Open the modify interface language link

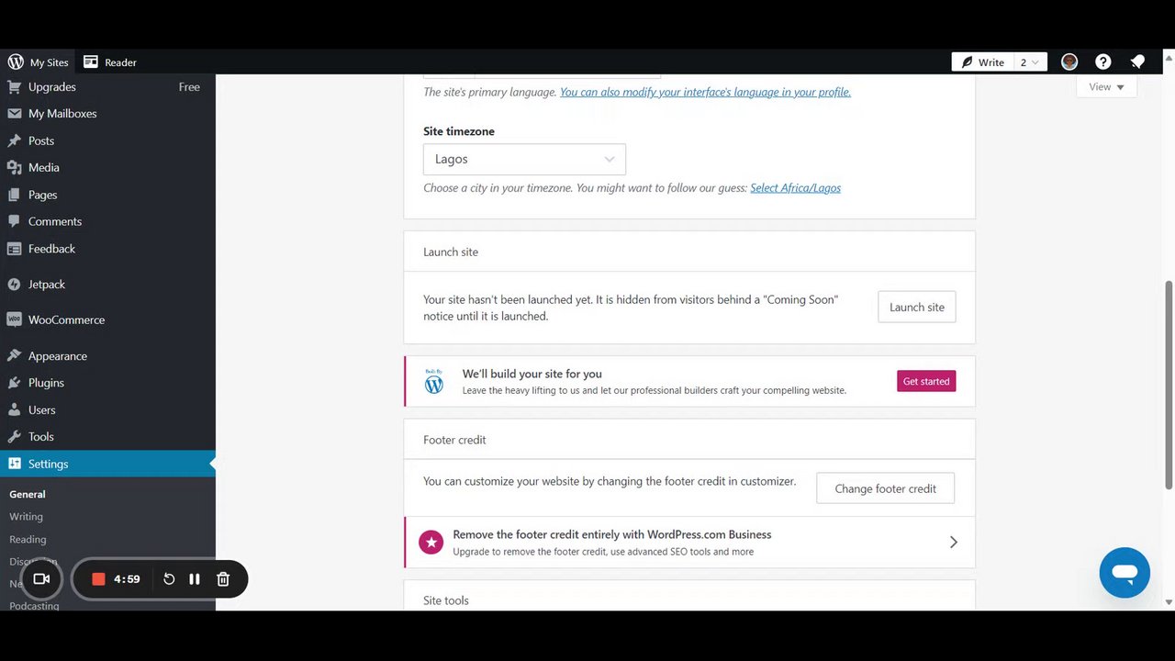705,92
